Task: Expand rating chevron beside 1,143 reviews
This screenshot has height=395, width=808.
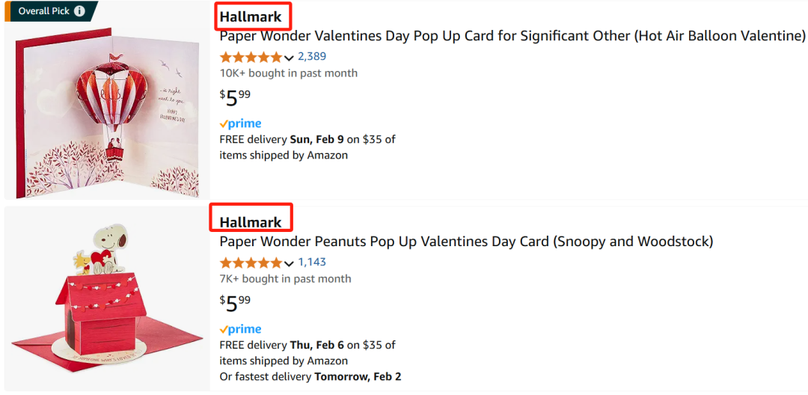Action: (289, 263)
